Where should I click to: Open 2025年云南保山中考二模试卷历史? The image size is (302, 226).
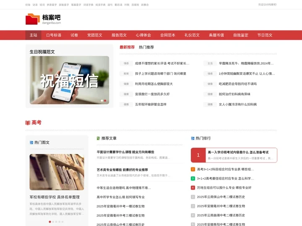(x=221, y=197)
